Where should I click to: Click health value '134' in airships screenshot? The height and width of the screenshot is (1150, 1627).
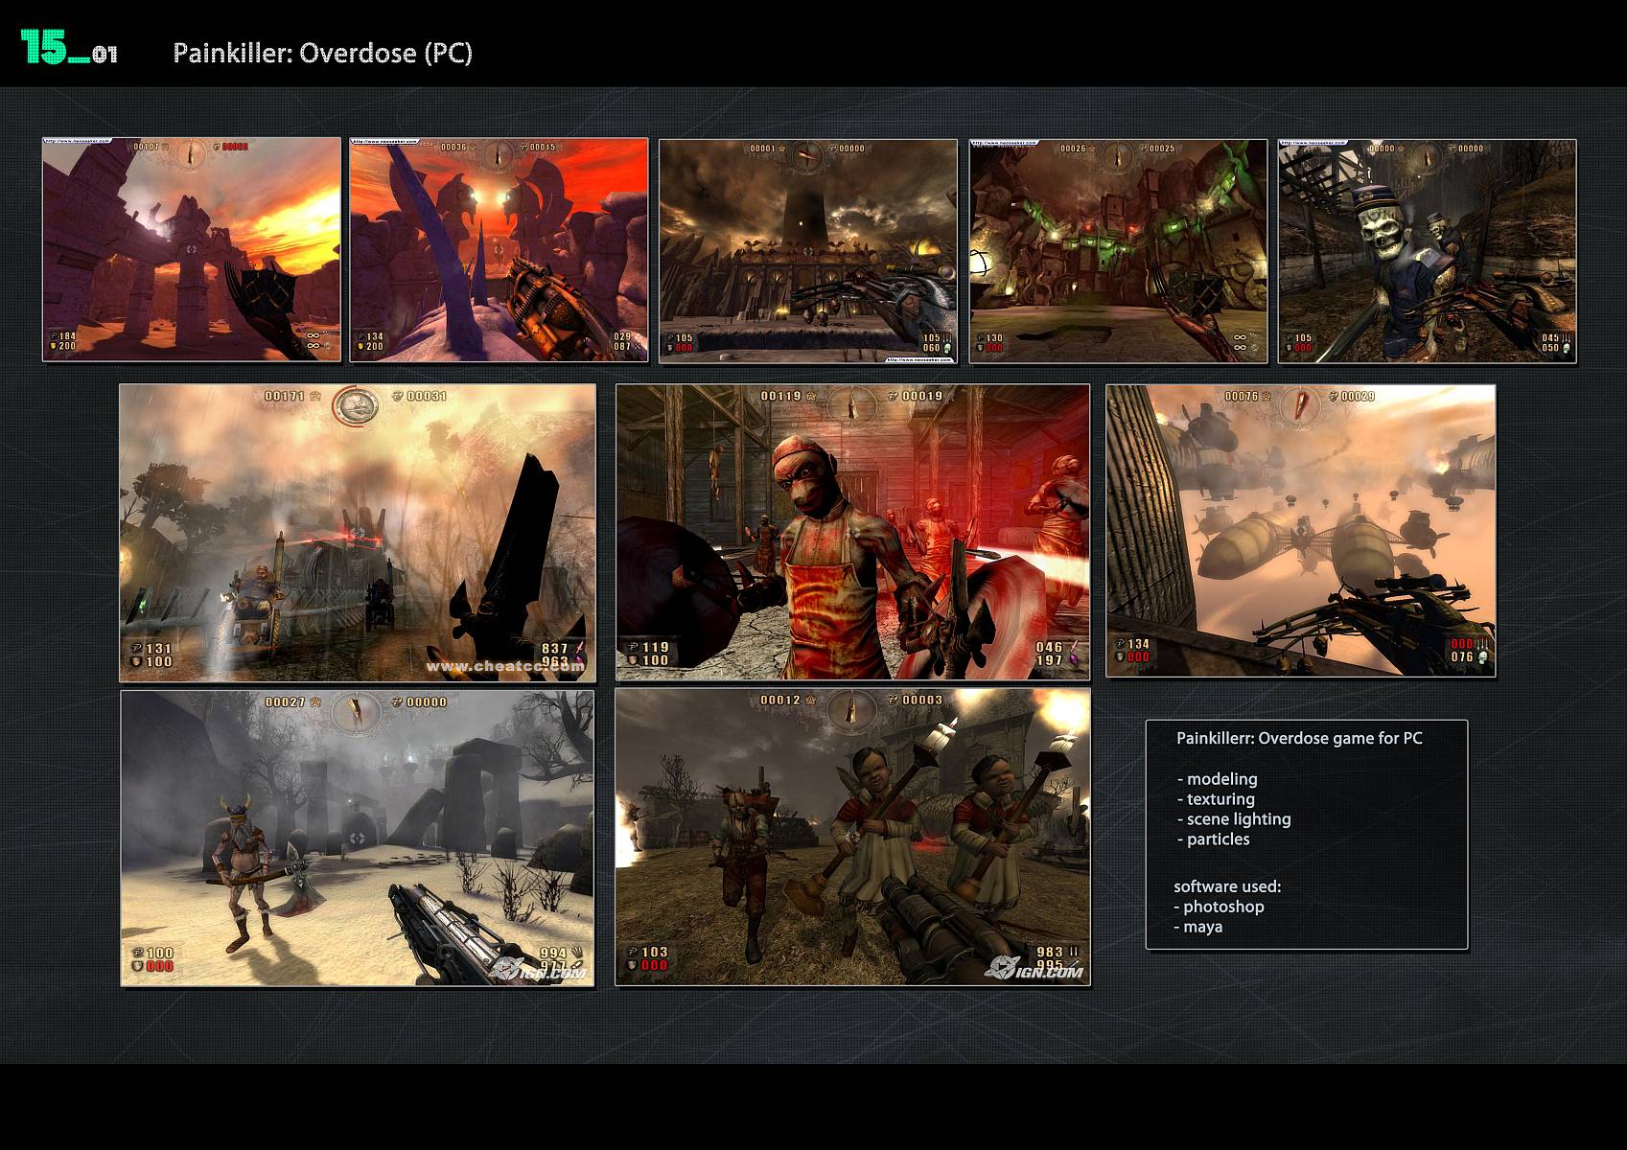[x=1138, y=644]
